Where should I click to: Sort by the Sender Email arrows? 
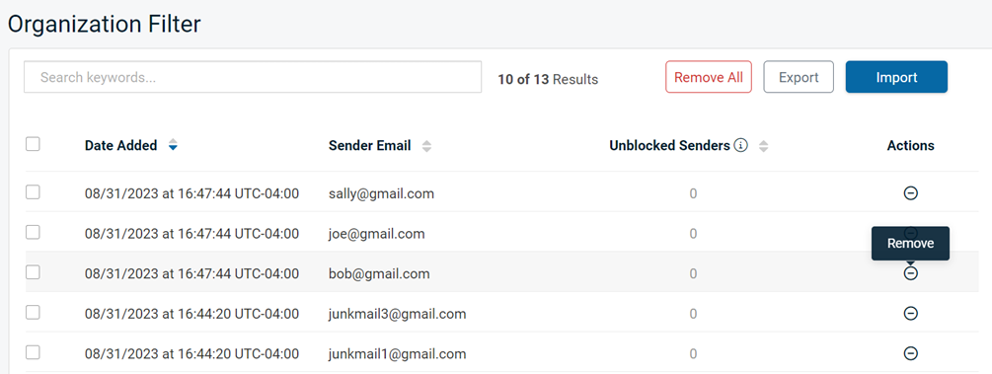[427, 146]
